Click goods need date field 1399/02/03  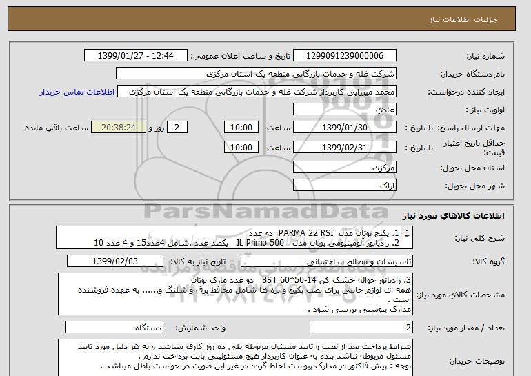[115, 261]
